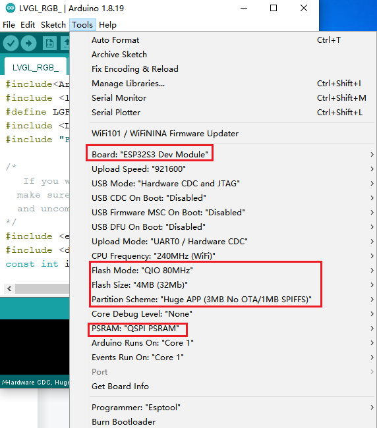The height and width of the screenshot is (428, 377).
Task: Open the Help menu
Action: point(107,25)
